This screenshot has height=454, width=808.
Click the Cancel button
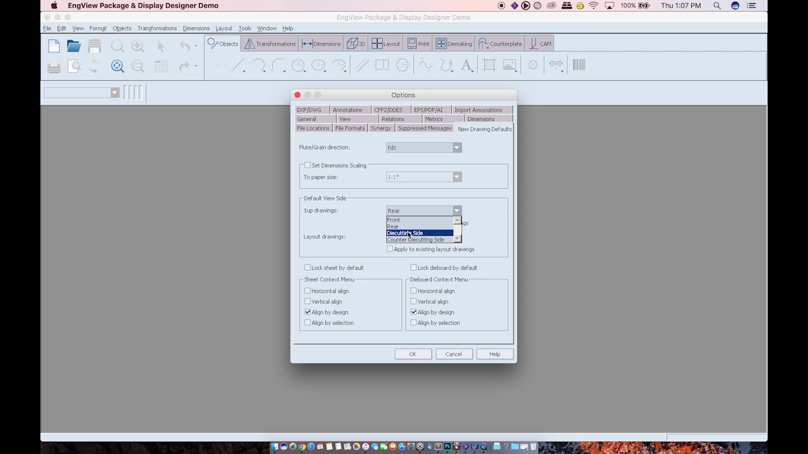[x=454, y=354]
